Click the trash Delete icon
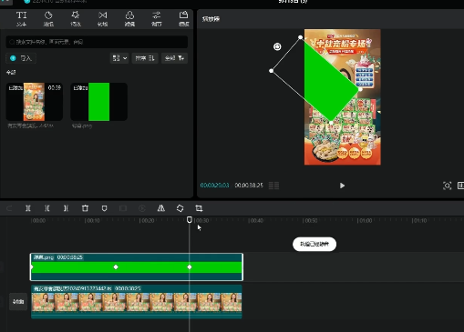 [x=85, y=208]
